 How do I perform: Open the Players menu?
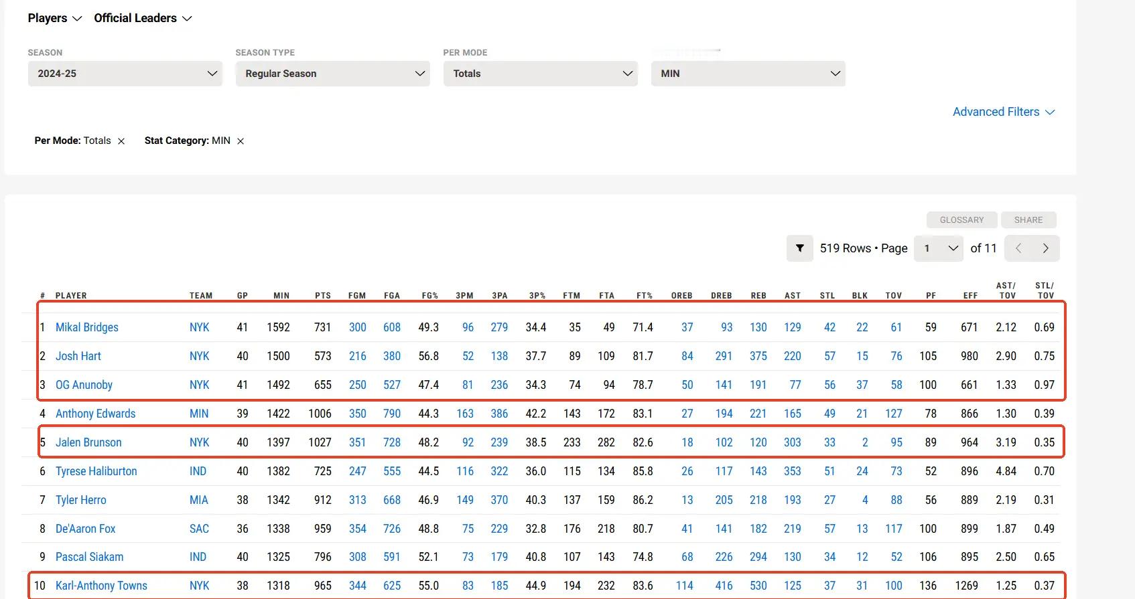click(x=54, y=18)
